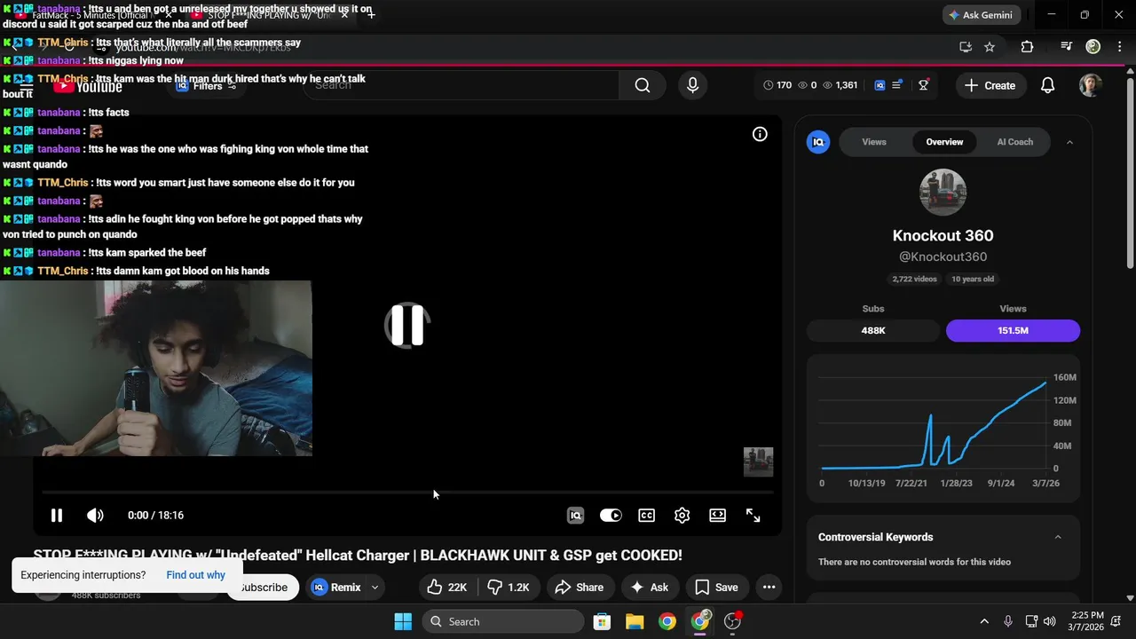Click the Knockout 360 channel name
The height and width of the screenshot is (639, 1136).
coord(943,235)
